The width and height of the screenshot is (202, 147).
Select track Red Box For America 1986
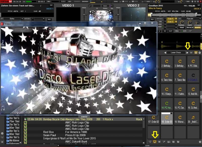tap(83, 132)
